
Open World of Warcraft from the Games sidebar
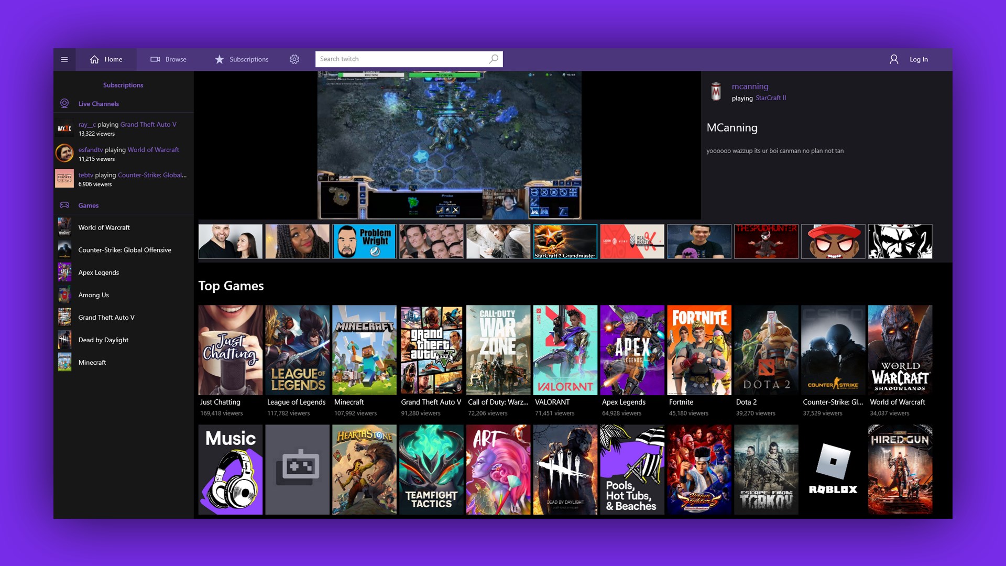(104, 227)
